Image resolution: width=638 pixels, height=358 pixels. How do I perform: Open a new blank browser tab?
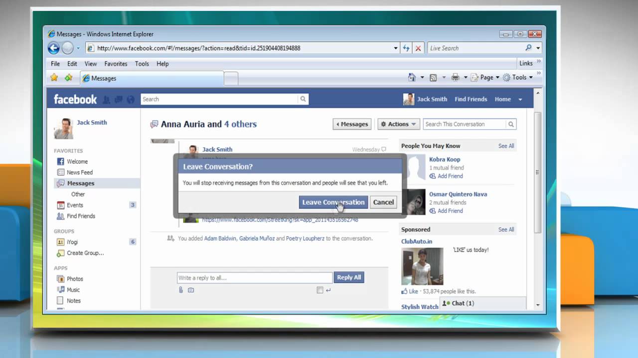pyautogui.click(x=231, y=79)
